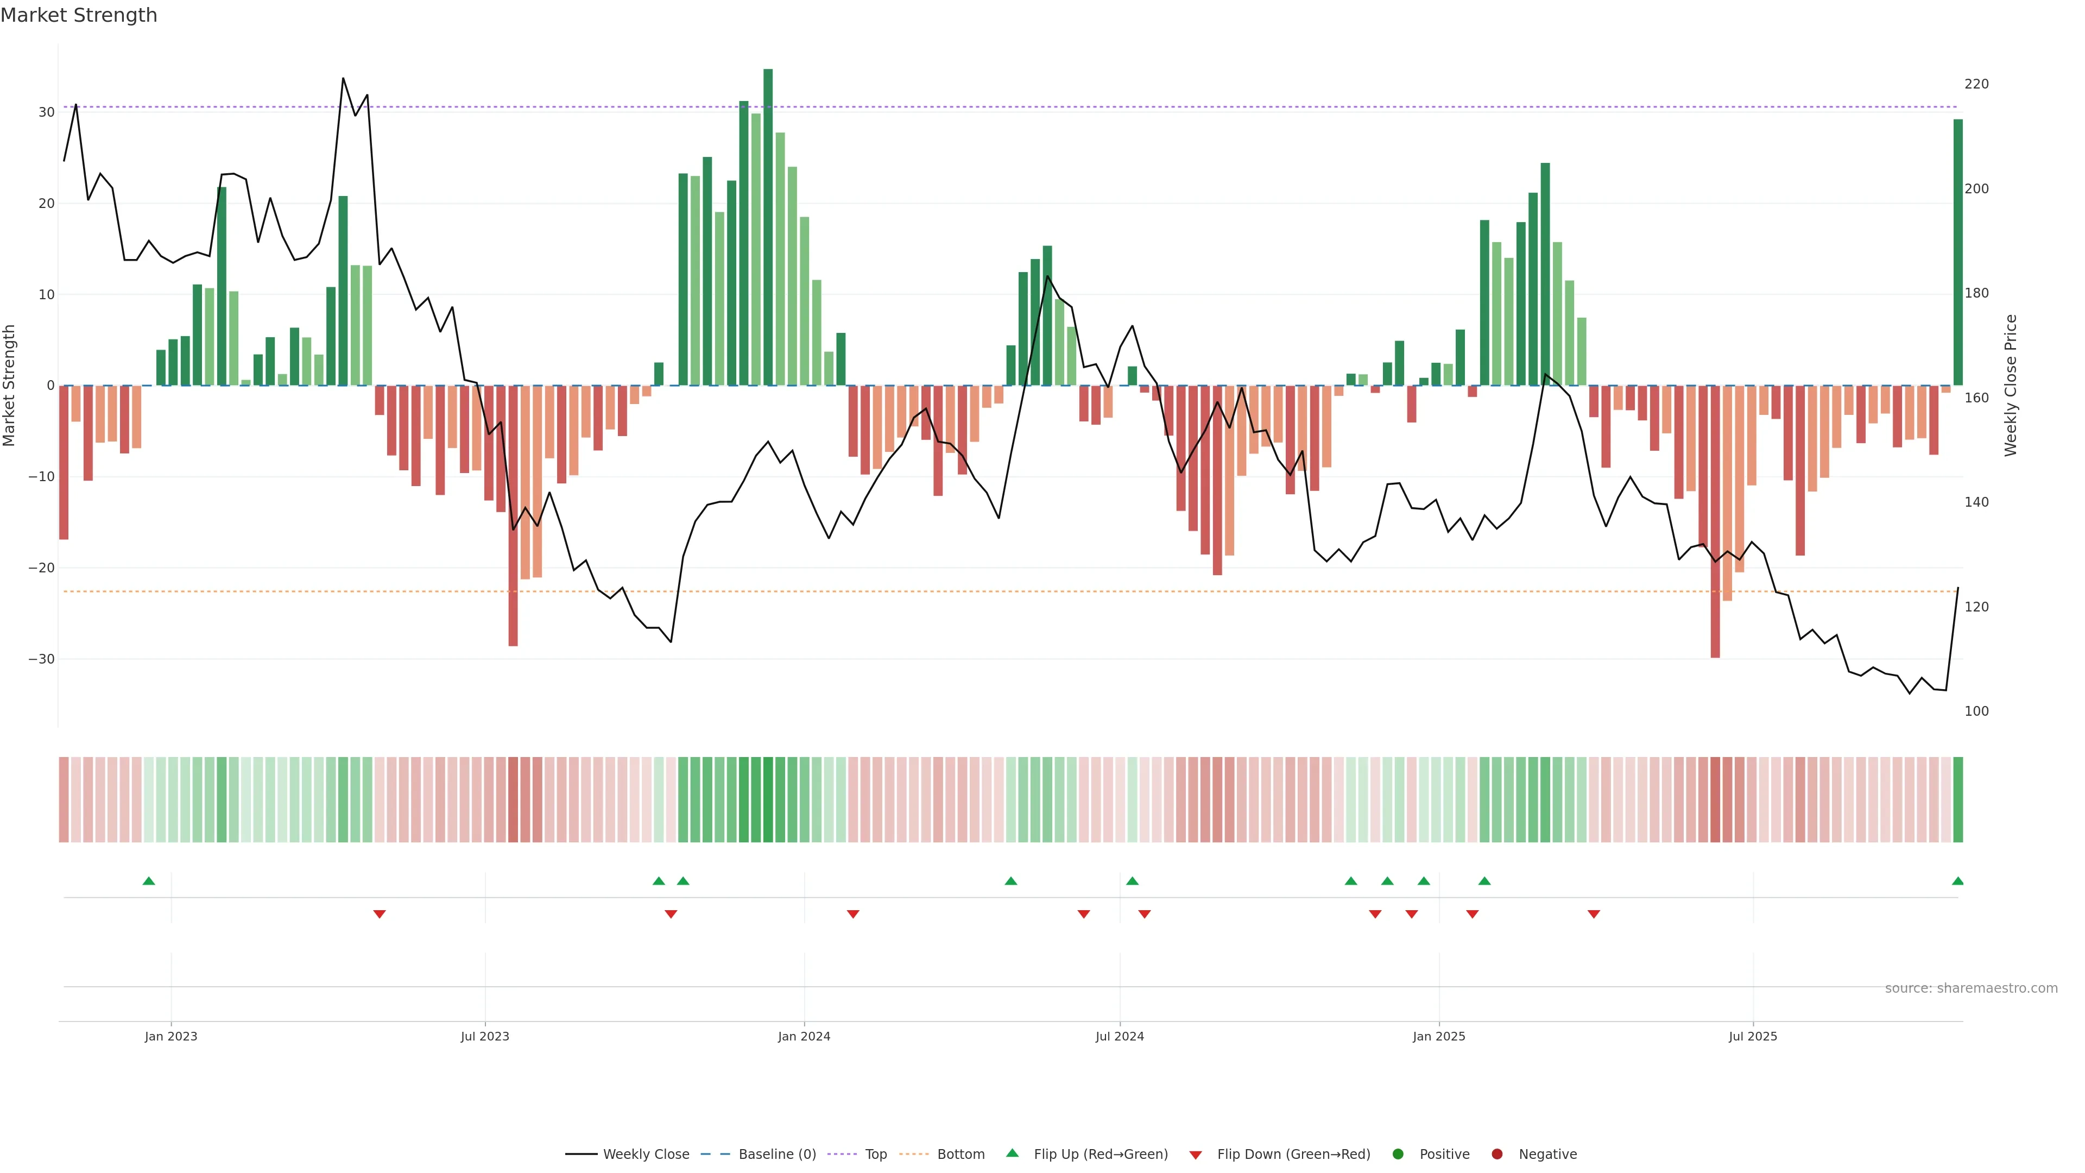
Task: Click the rightmost green flip-up triangle marker
Action: [1957, 881]
